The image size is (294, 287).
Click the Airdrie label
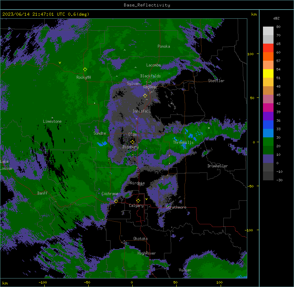tap(137, 183)
